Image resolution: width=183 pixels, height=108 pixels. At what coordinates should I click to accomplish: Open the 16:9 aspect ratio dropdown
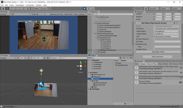[x=21, y=14]
